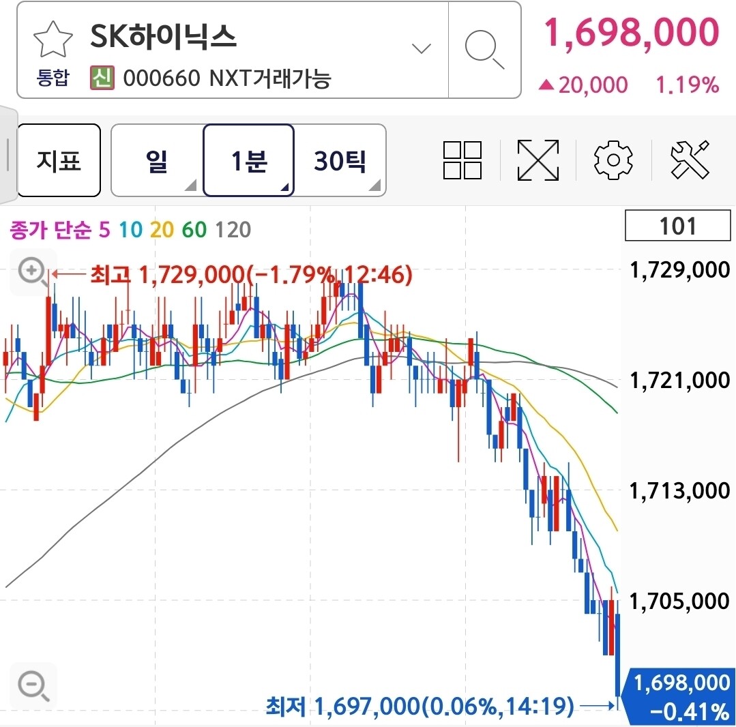Open the 지표 indicator settings
This screenshot has height=727, width=736.
pyautogui.click(x=59, y=160)
